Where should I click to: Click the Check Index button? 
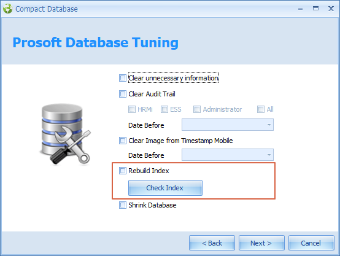[x=165, y=188]
